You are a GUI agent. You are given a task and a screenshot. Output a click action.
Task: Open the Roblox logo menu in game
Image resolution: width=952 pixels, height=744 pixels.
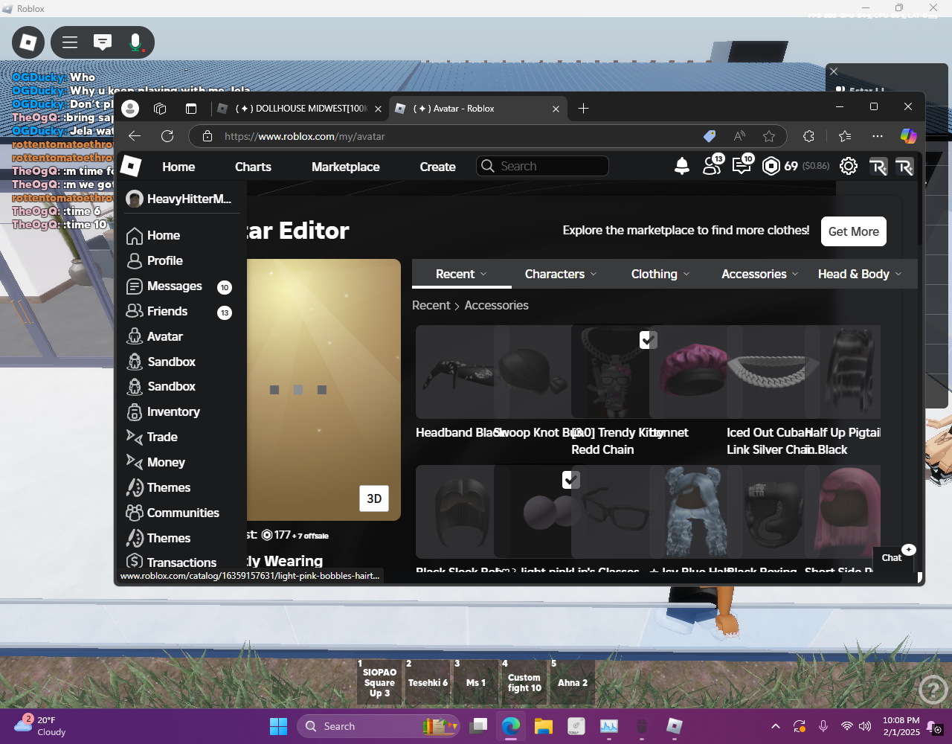coord(28,42)
